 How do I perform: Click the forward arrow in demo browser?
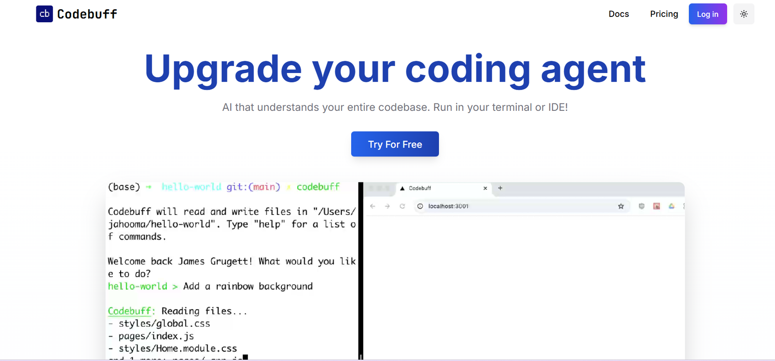pyautogui.click(x=387, y=206)
